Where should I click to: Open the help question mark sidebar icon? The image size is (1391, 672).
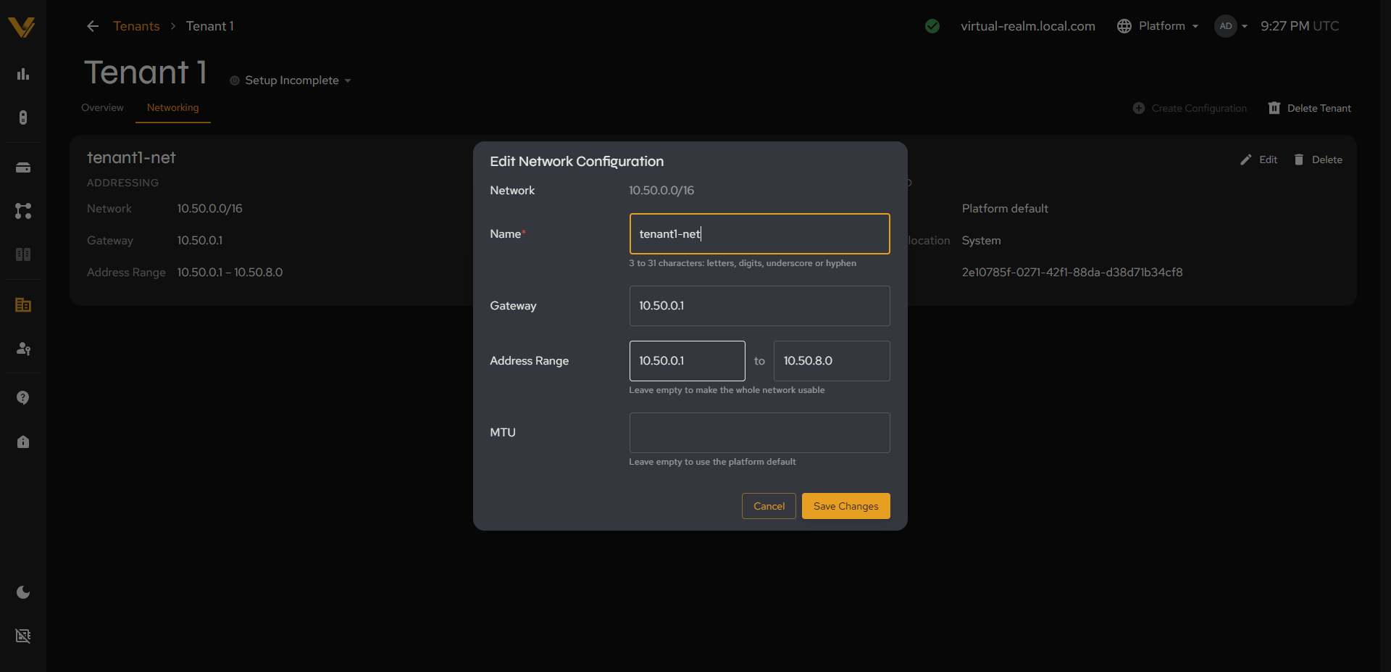click(x=23, y=398)
